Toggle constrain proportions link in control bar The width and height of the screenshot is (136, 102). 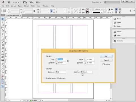[34, 11]
